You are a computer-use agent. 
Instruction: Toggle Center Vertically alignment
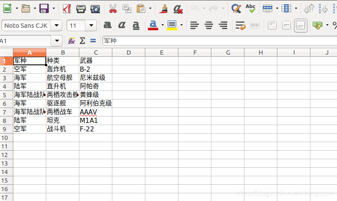coord(286,26)
